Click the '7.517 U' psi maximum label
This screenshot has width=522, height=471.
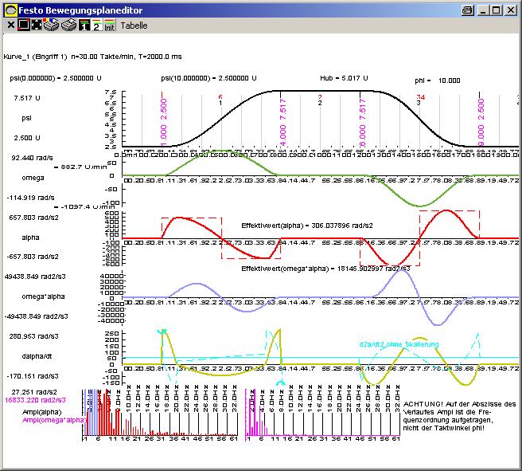[x=26, y=98]
